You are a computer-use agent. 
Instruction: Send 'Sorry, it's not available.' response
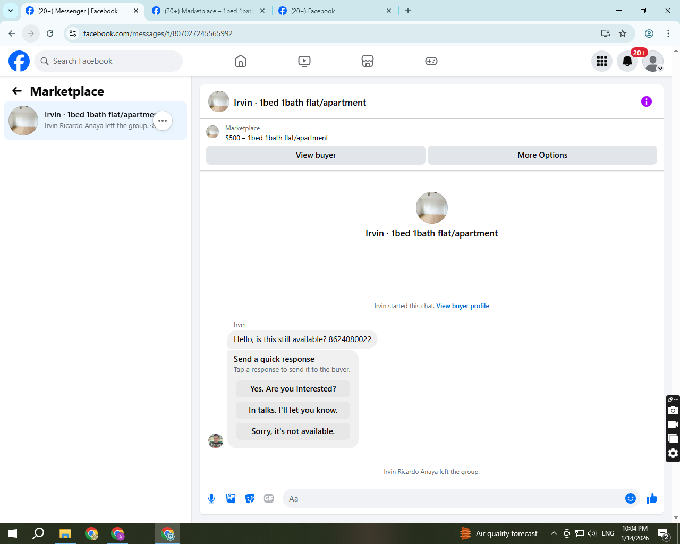click(293, 431)
